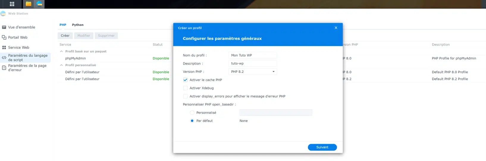
Task: Collapse the Profil personnalisé group
Action: 61,65
